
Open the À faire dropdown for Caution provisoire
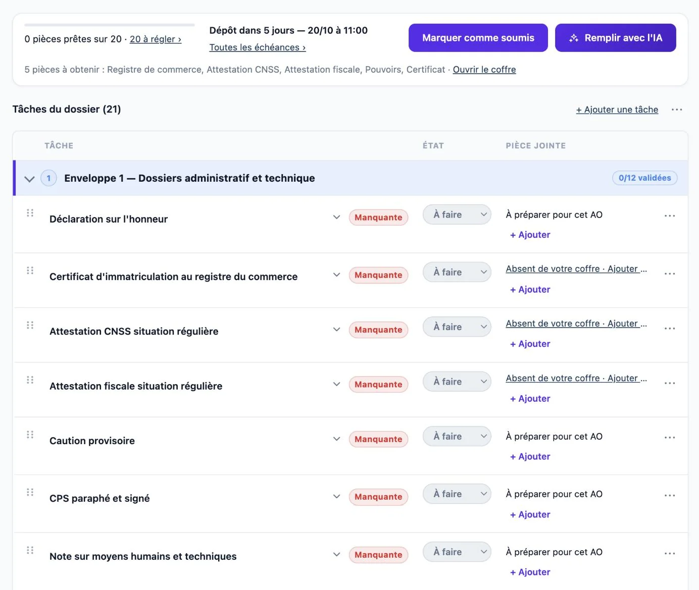[x=457, y=436]
